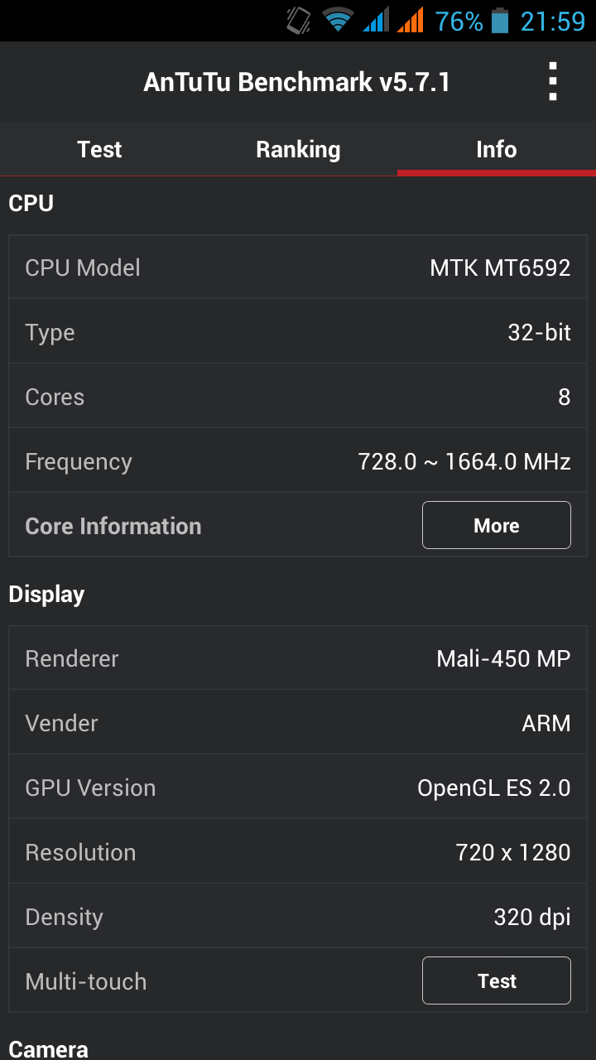Select the Density row showing 320 dpi

[x=298, y=916]
